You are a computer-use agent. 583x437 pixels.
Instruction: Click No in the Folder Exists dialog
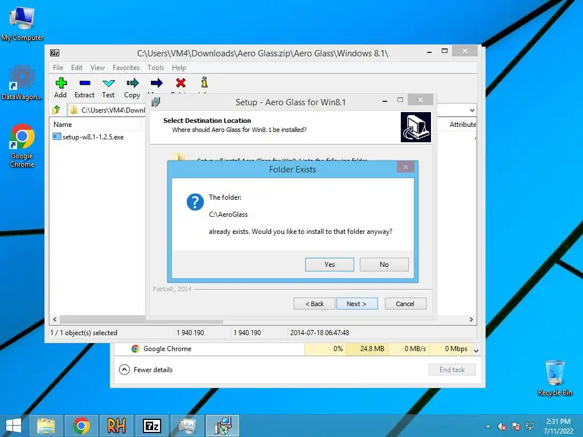tap(384, 265)
